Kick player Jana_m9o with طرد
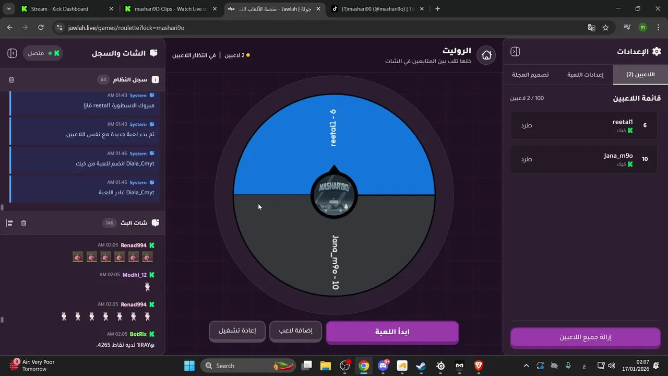This screenshot has width=668, height=376. pos(526,159)
